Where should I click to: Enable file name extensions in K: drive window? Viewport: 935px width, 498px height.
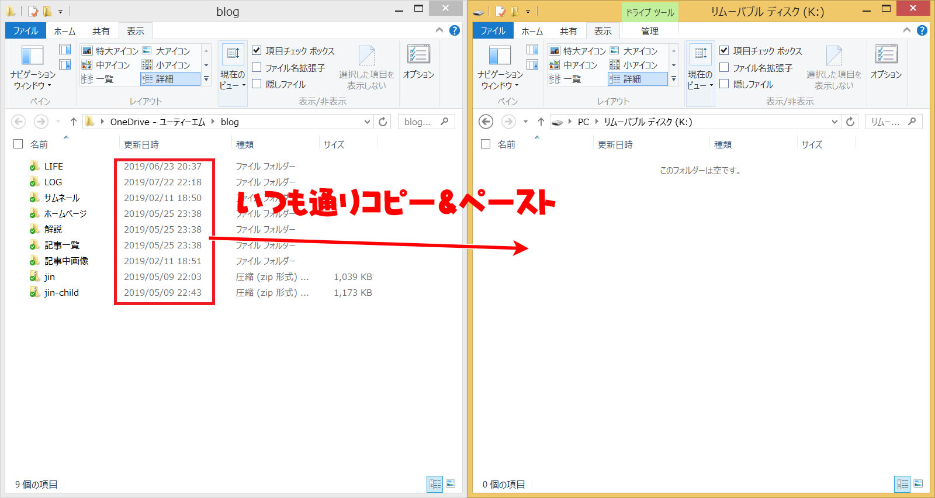[x=724, y=68]
